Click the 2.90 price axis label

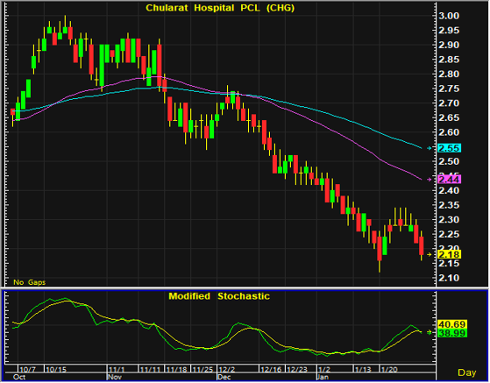coord(449,45)
